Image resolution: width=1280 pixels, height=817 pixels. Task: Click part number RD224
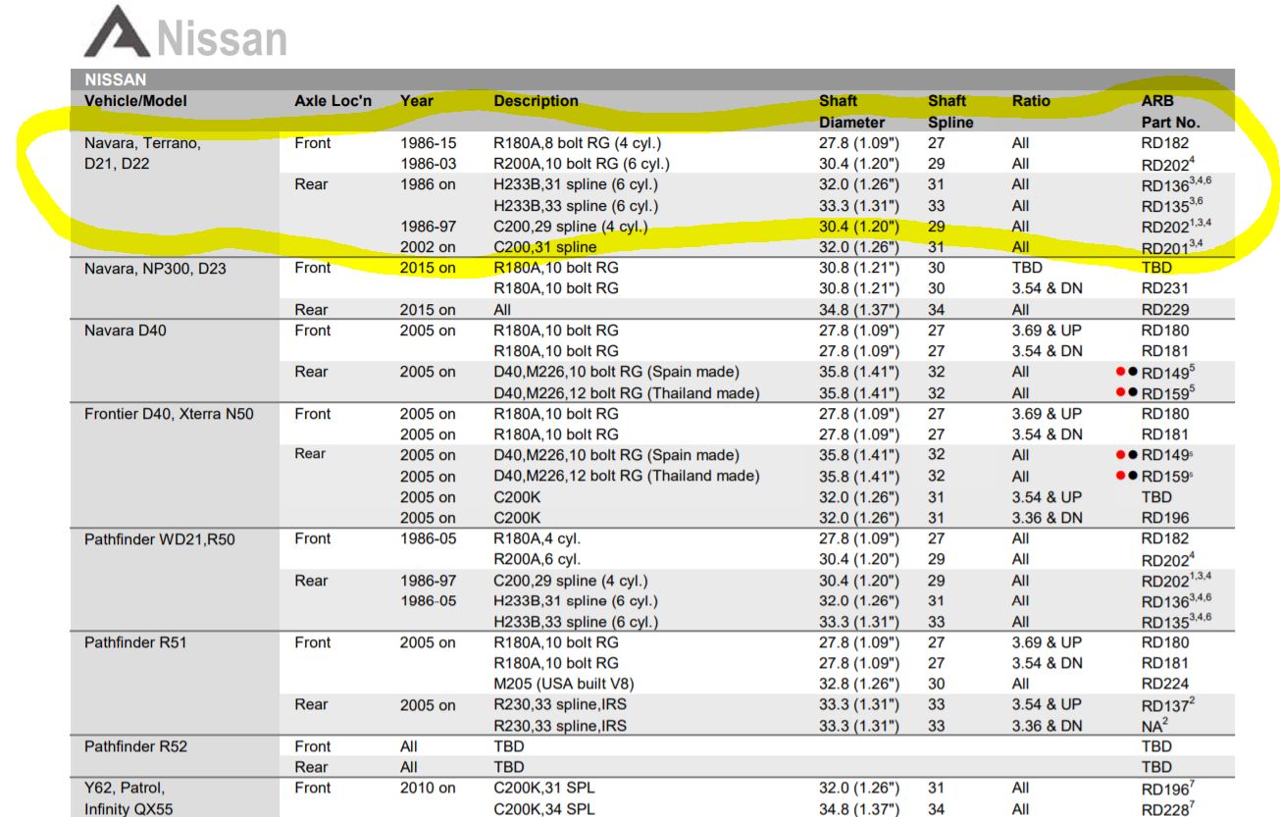click(1165, 684)
